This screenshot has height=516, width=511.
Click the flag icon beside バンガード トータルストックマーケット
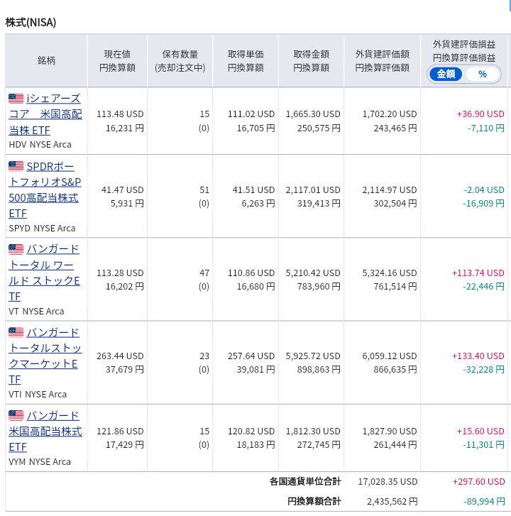click(16, 332)
